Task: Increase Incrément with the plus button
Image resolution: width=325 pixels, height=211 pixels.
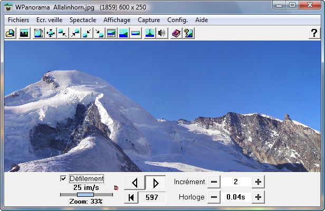Action: point(258,182)
